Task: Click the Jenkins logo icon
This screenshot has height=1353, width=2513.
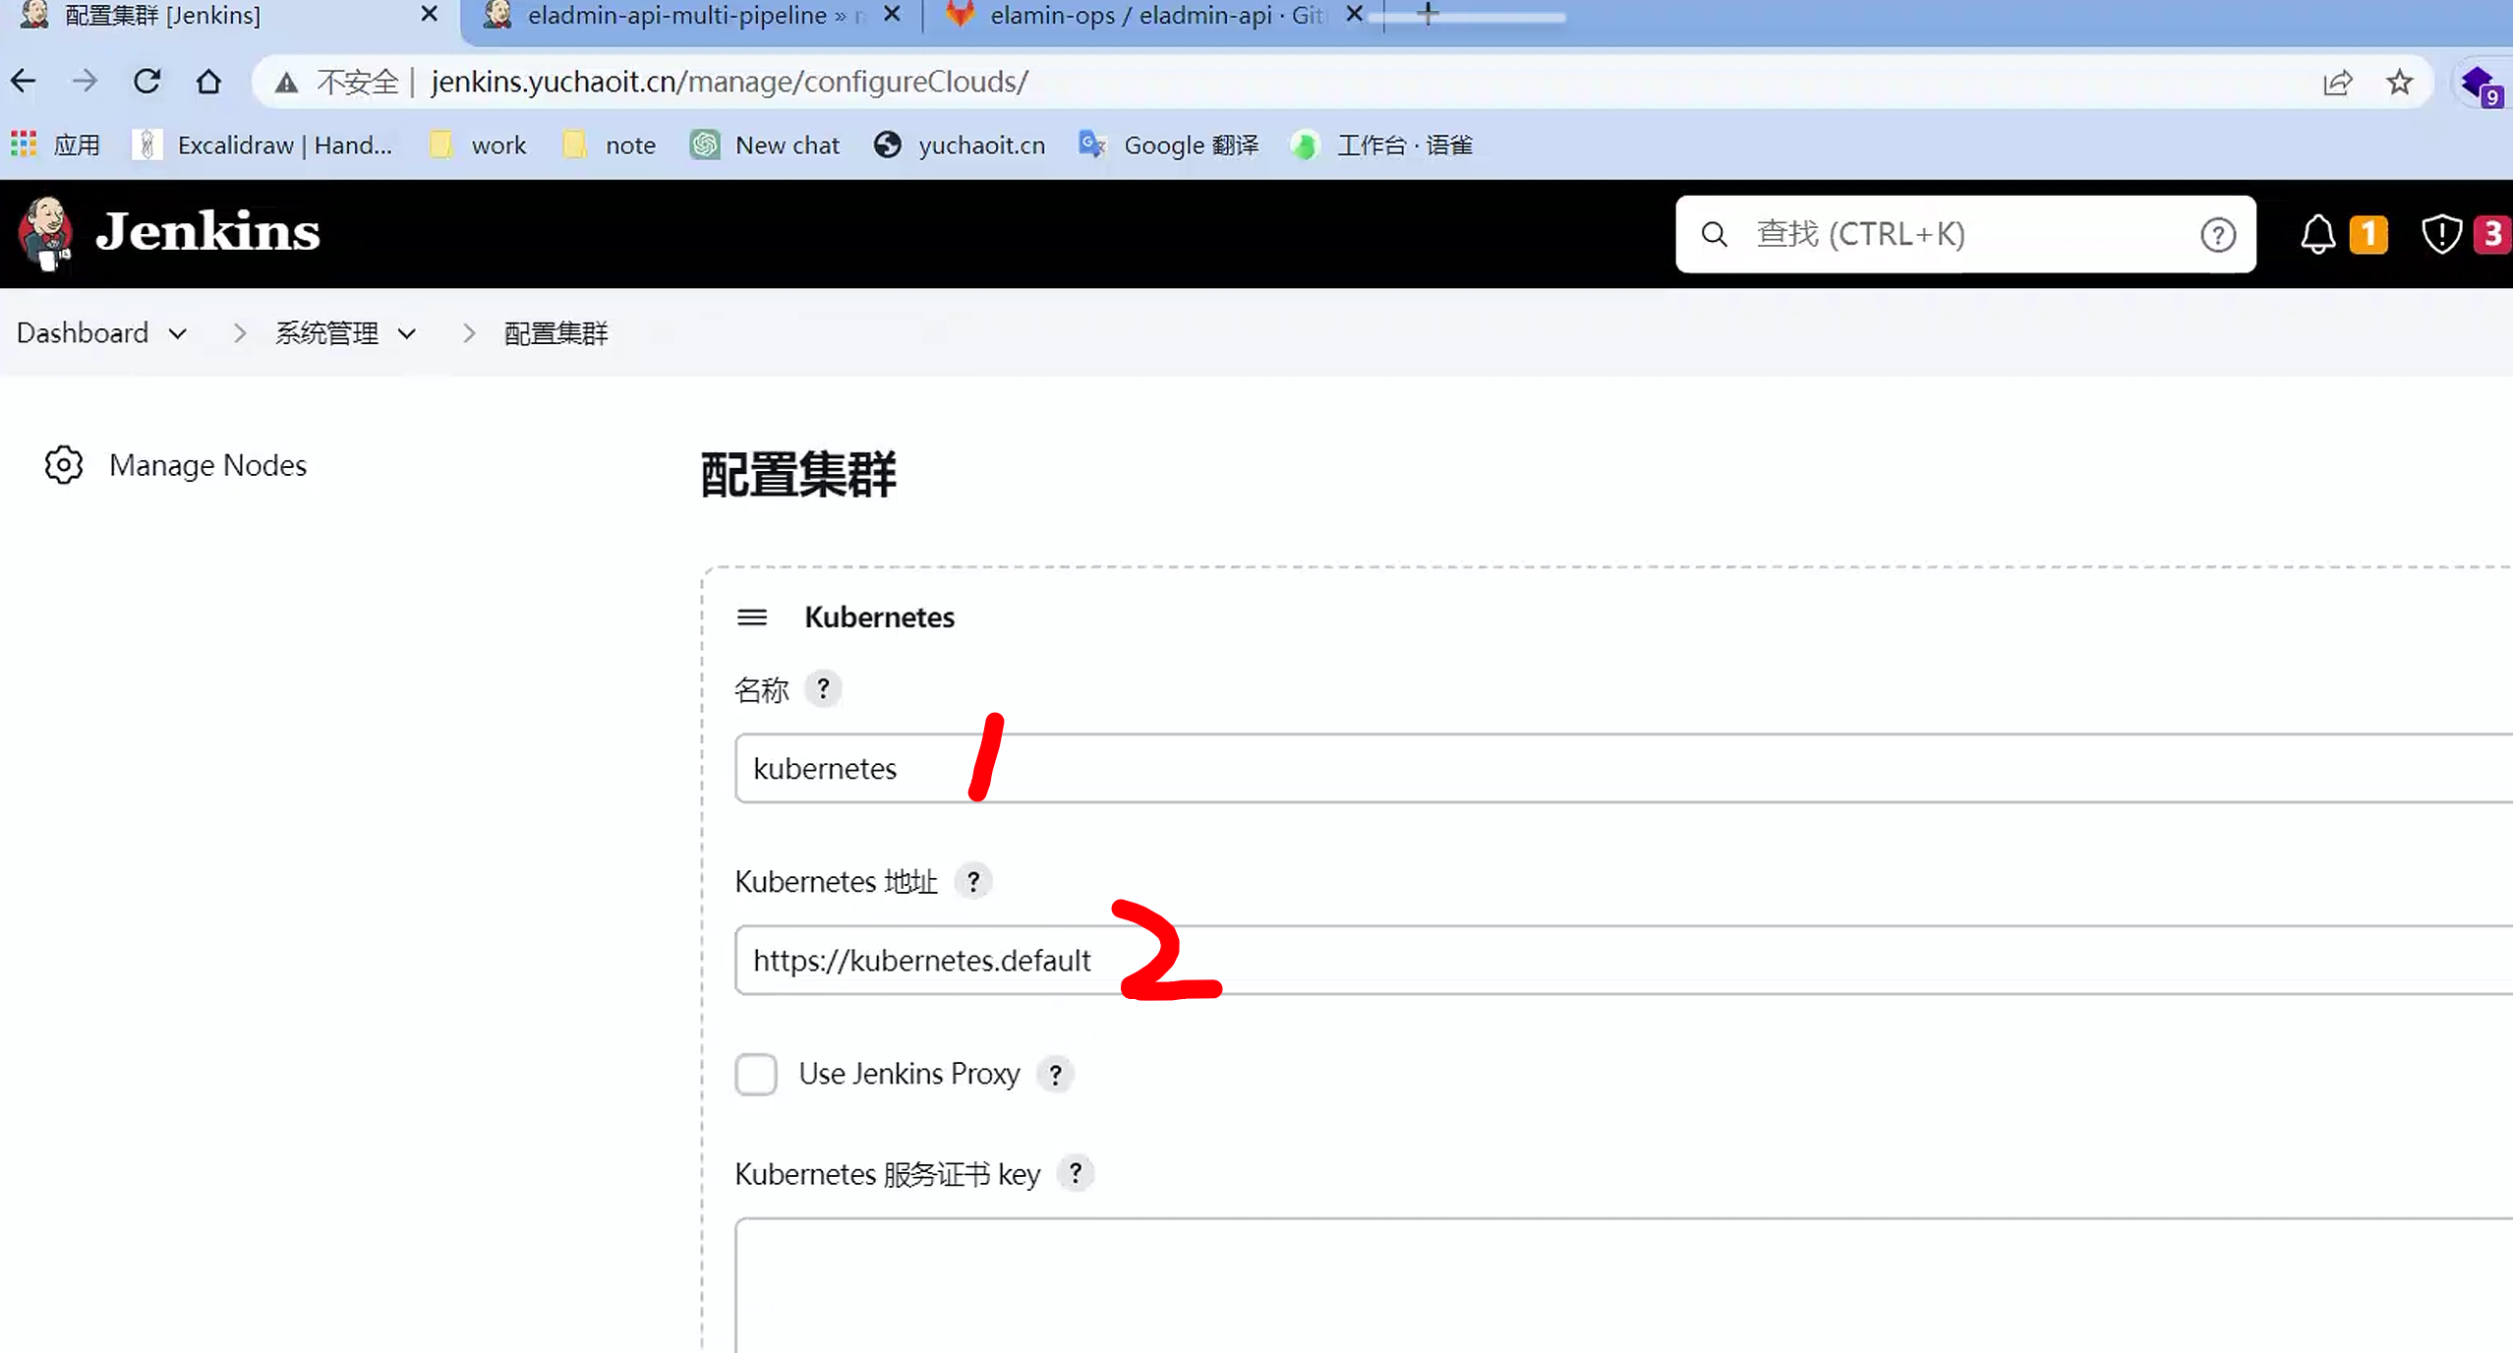Action: click(45, 233)
